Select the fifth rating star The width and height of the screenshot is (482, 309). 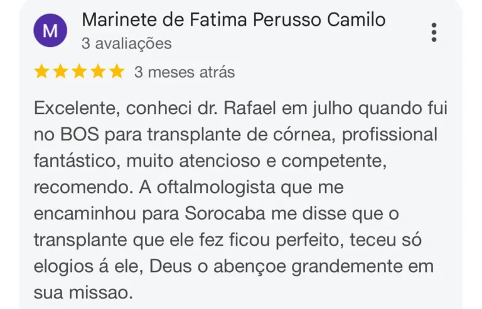pyautogui.click(x=117, y=72)
